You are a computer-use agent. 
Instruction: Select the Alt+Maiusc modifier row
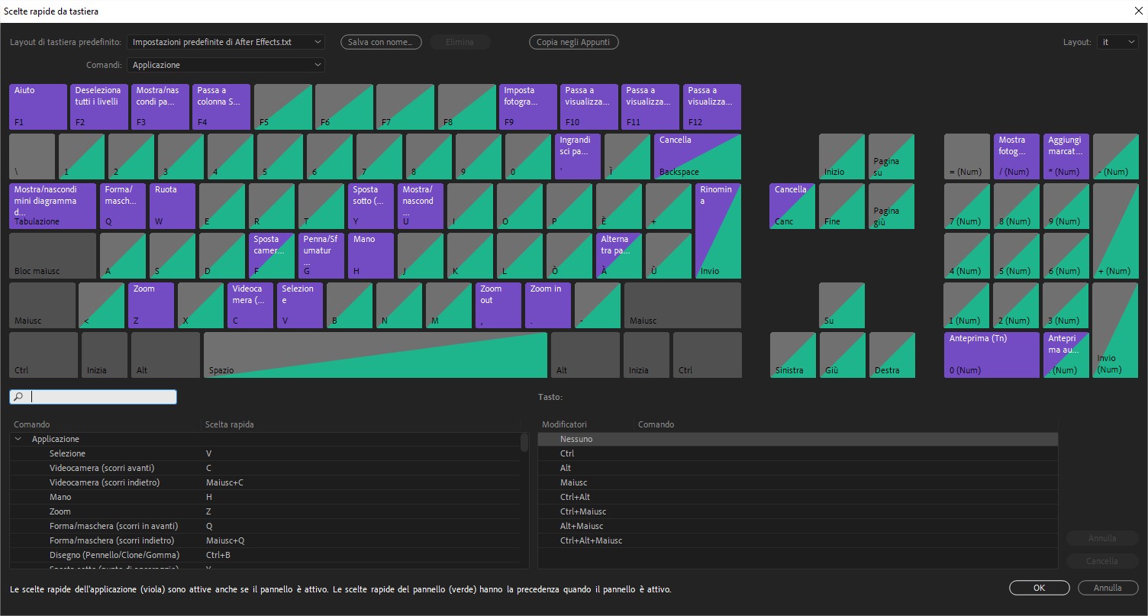tap(798, 526)
